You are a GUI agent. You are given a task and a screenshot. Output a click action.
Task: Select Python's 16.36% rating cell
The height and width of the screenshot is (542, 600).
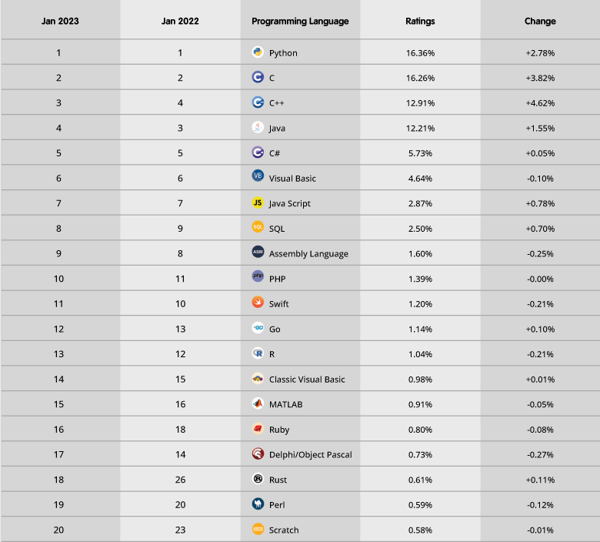point(420,53)
